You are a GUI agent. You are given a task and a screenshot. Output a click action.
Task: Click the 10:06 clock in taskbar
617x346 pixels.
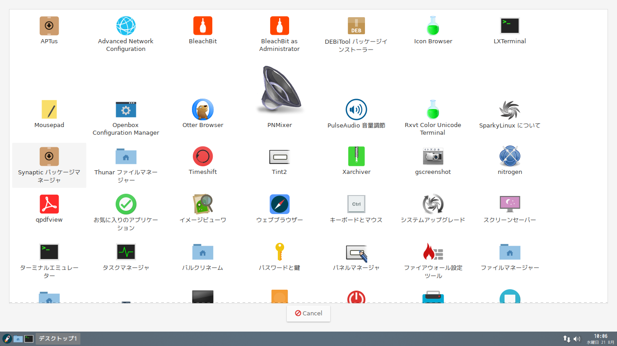click(x=600, y=336)
